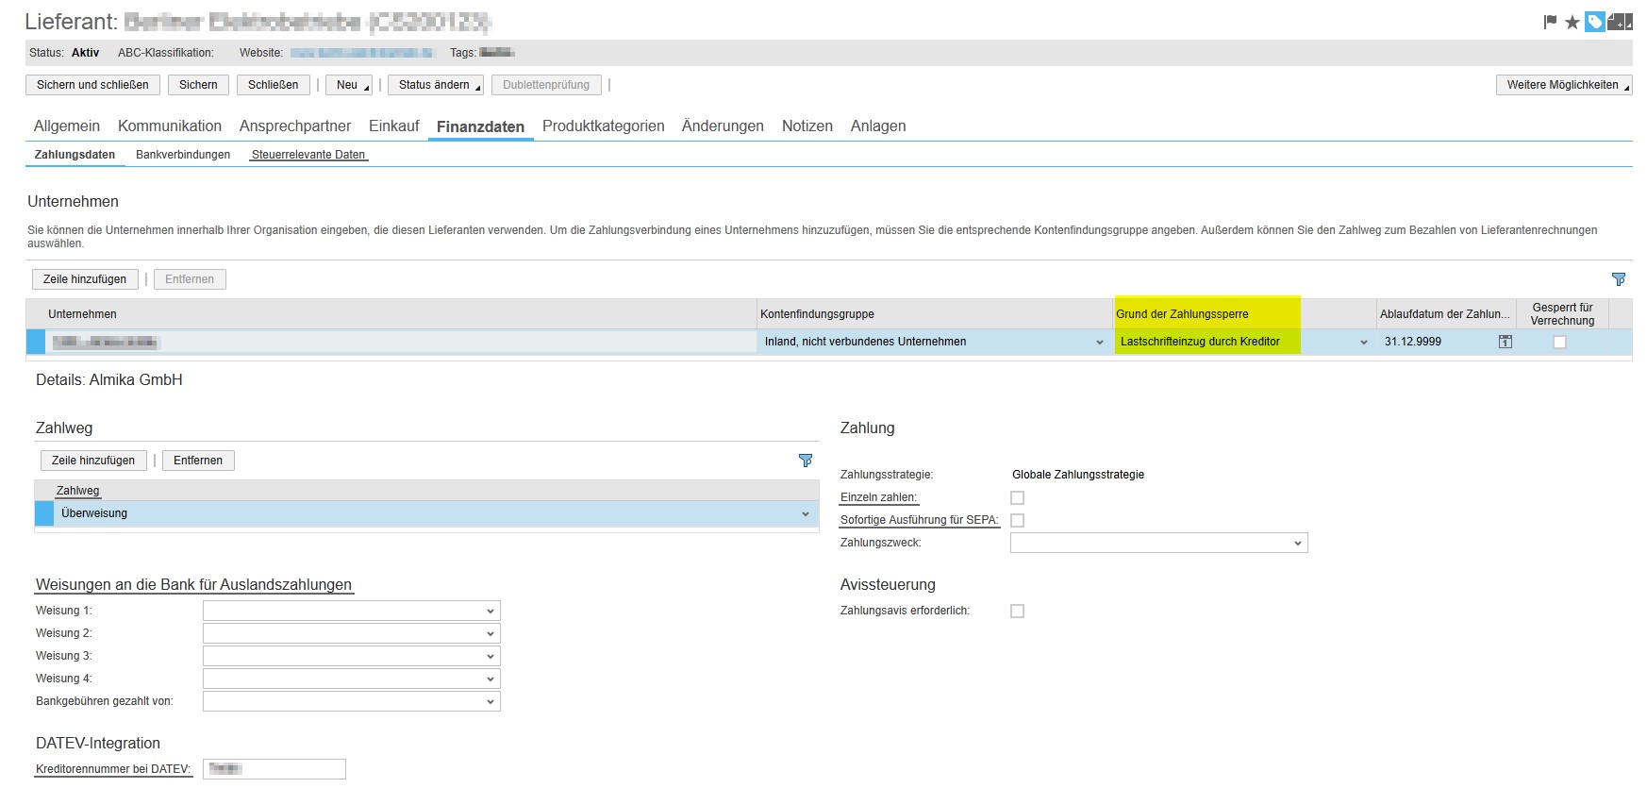Image resolution: width=1647 pixels, height=805 pixels.
Task: Click Sichern und schließen button
Action: (92, 85)
